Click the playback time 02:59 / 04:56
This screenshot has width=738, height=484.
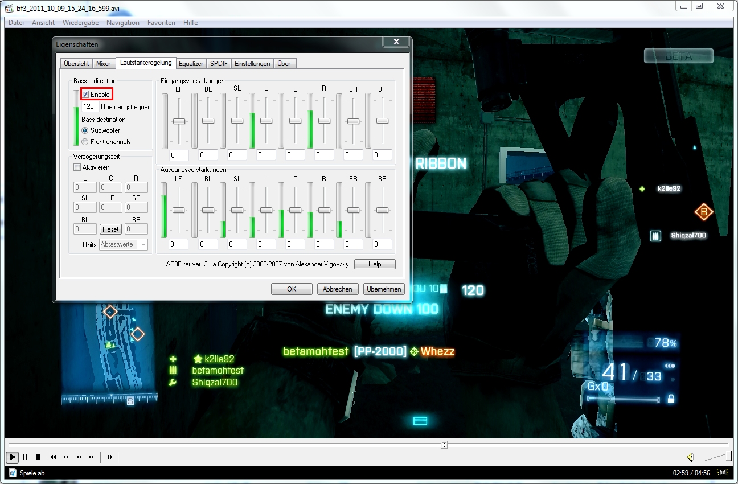pos(691,473)
